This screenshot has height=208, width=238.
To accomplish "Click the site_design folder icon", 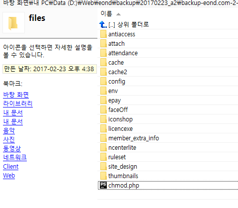I will tap(103, 166).
